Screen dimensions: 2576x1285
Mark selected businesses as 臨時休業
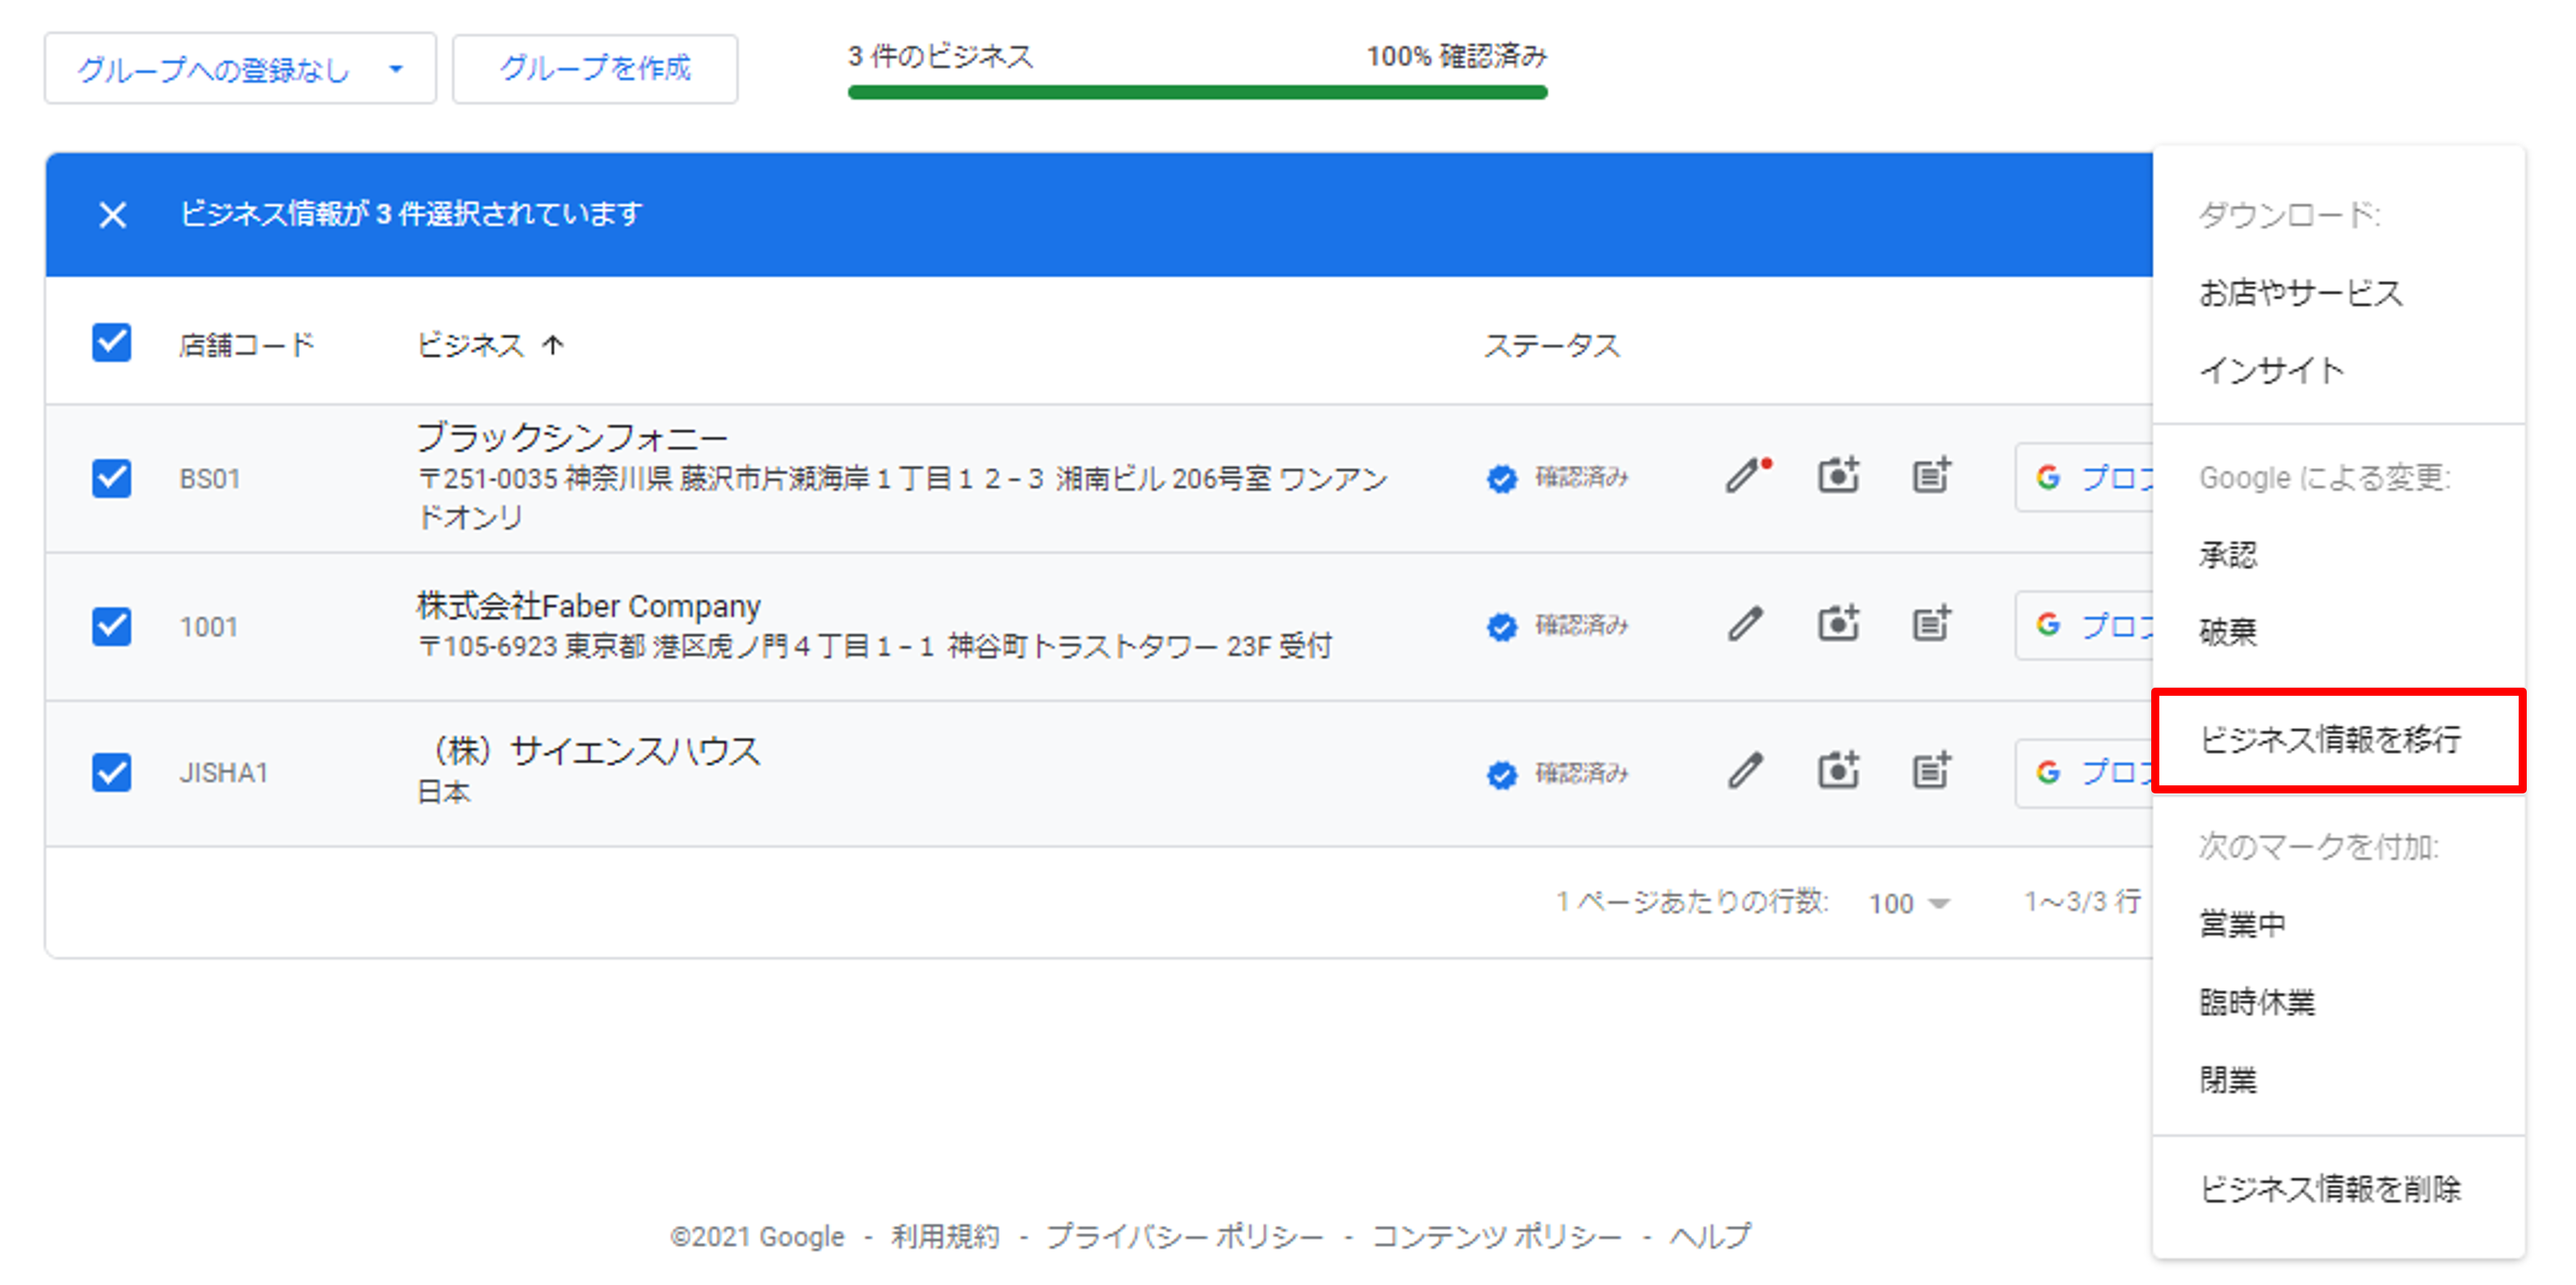click(2256, 1002)
